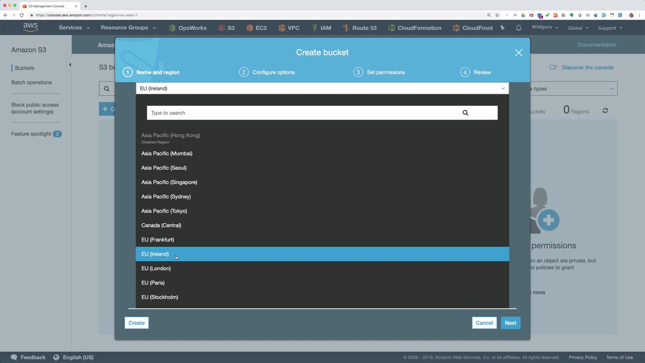Open the S3 service shortcut
This screenshot has width=645, height=363.
tap(226, 28)
